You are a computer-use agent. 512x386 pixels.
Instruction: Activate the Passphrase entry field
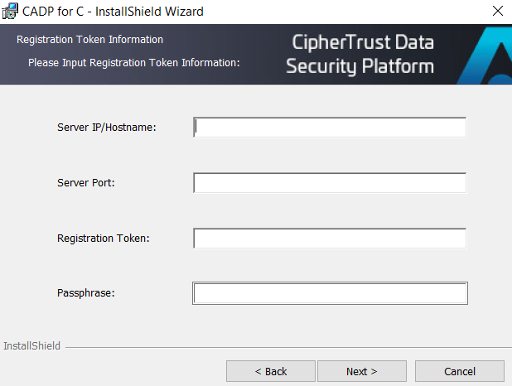[x=330, y=293]
